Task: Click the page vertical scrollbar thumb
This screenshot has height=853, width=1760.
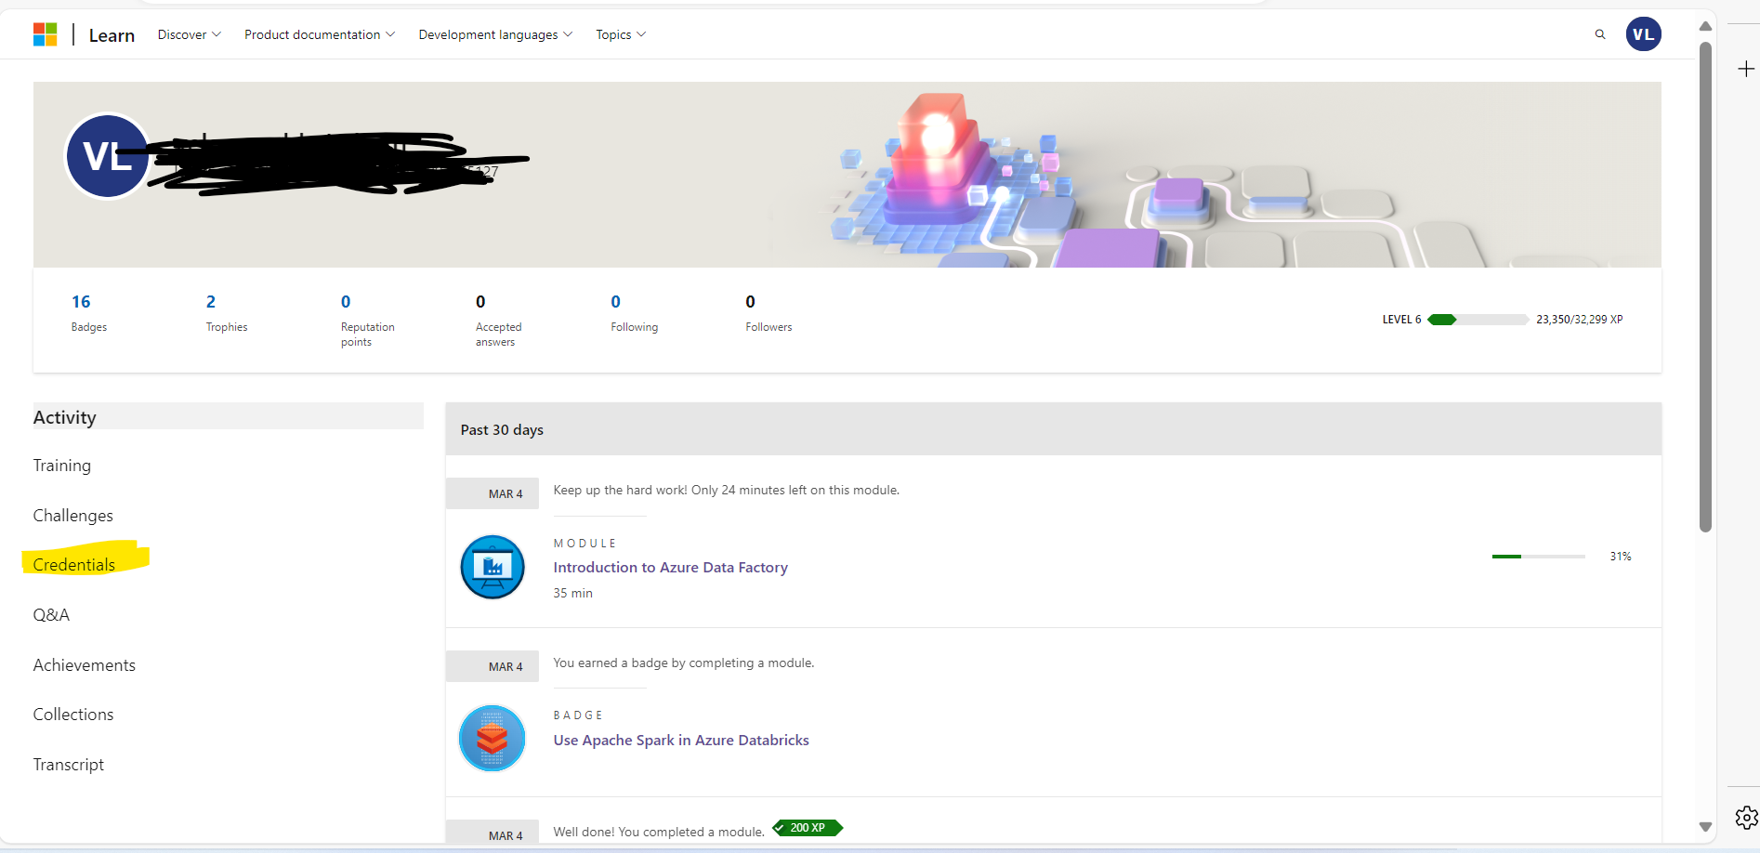Action: coord(1705,287)
